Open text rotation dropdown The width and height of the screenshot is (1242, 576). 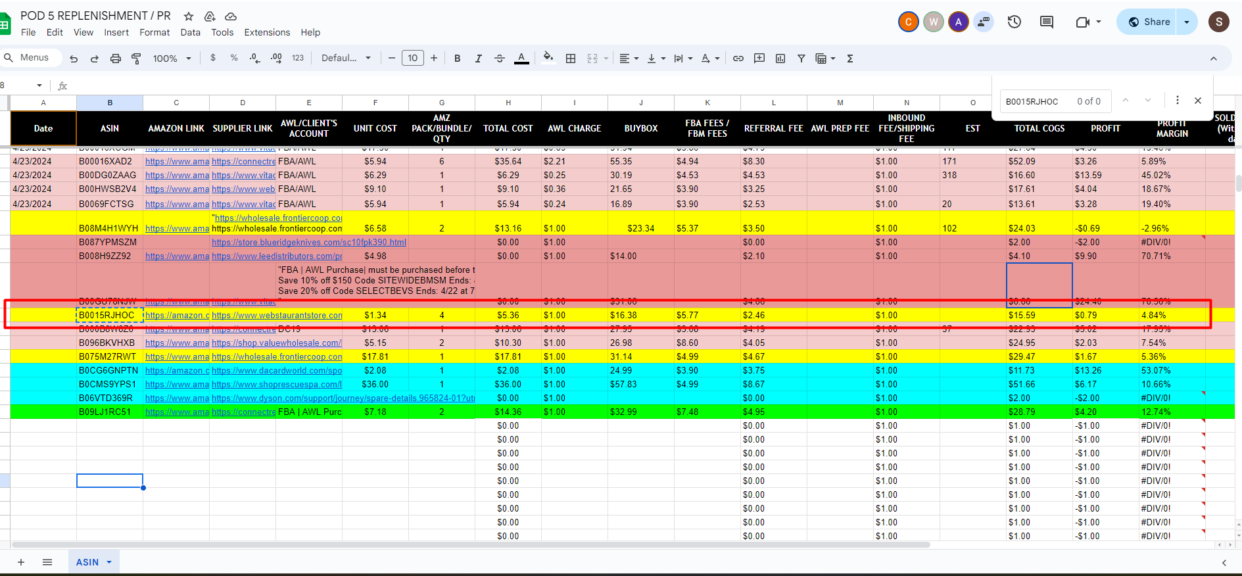point(710,59)
